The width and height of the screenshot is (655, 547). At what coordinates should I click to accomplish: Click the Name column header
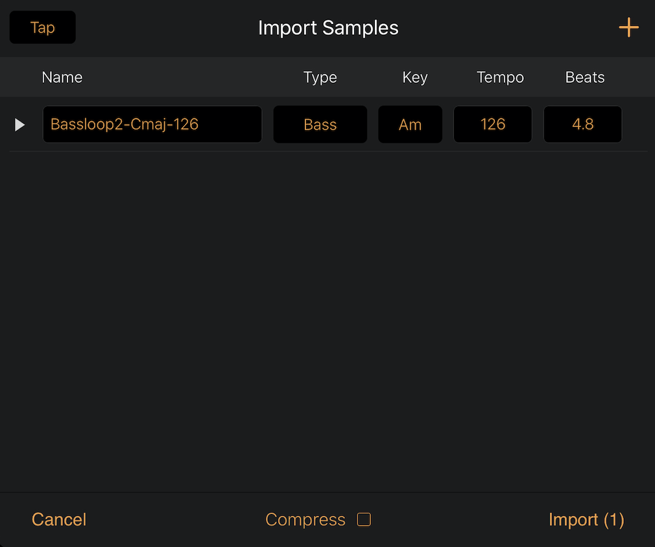pyautogui.click(x=62, y=77)
